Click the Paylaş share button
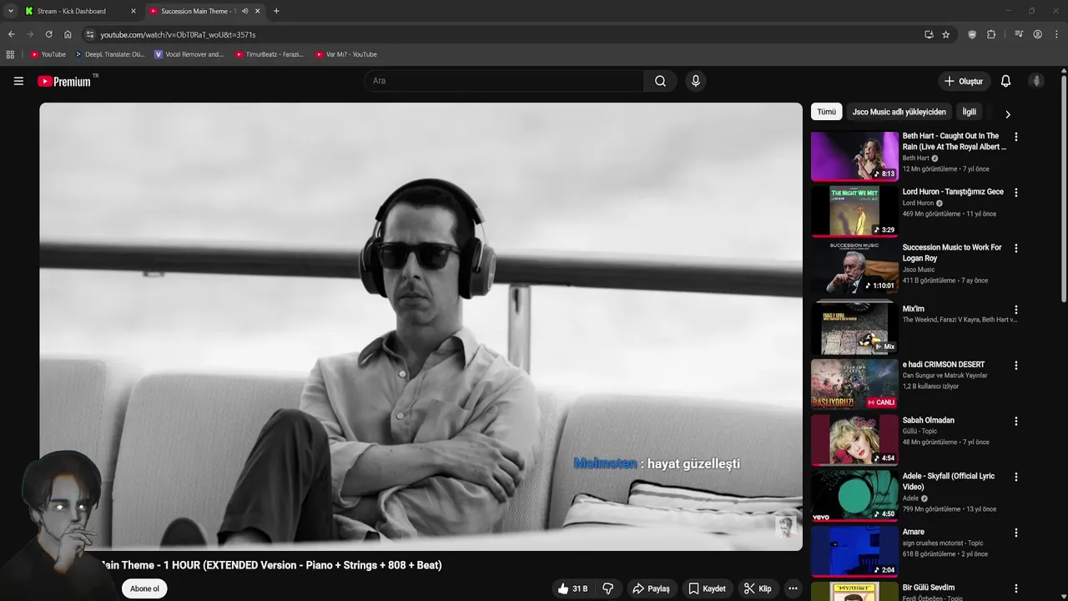Viewport: 1068px width, 601px height. 651,588
